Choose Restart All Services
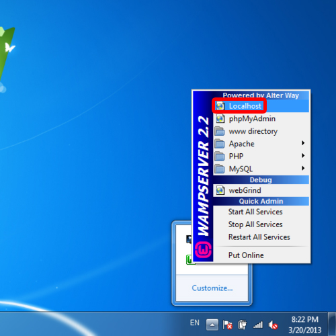The width and height of the screenshot is (336, 336). (261, 237)
